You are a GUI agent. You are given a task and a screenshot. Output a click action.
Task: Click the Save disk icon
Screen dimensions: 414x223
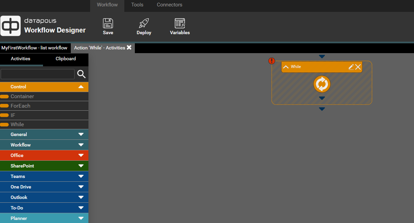[x=108, y=23]
